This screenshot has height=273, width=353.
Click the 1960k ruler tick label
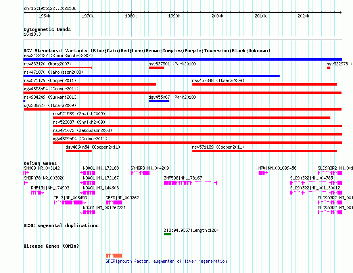[x=44, y=16]
